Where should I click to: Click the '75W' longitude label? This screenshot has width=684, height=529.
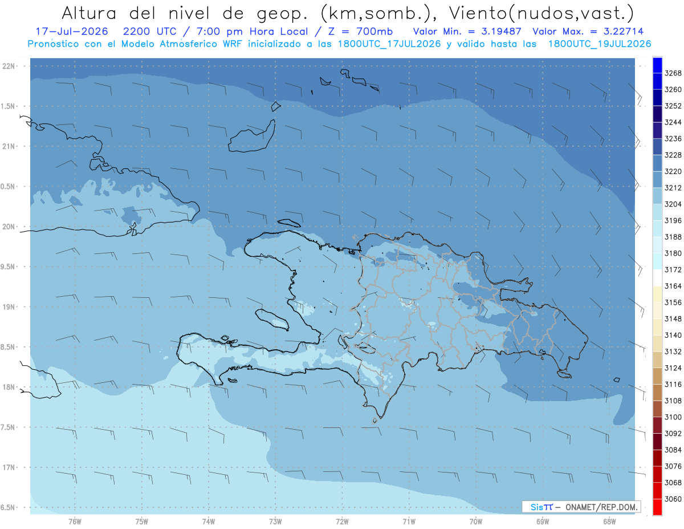[142, 522]
